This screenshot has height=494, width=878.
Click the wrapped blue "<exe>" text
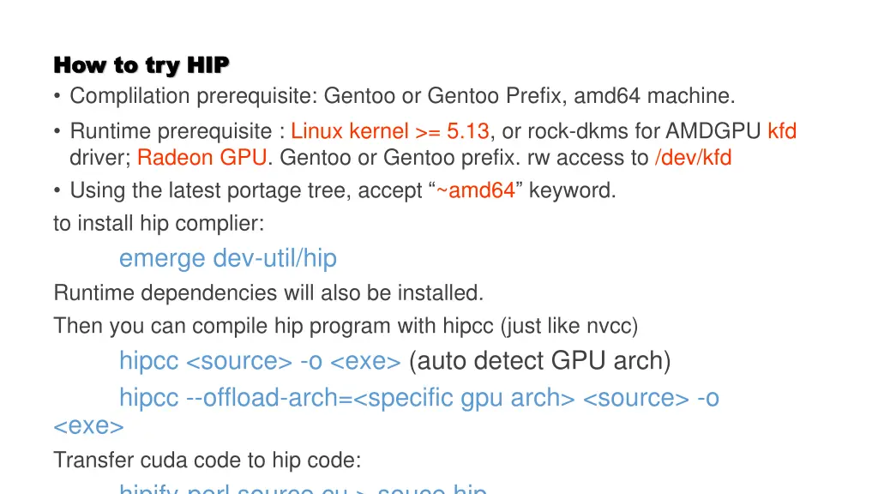[x=88, y=426]
